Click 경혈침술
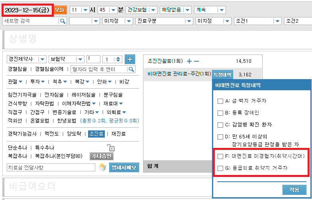This screenshot has height=200, width=312. [17, 69]
